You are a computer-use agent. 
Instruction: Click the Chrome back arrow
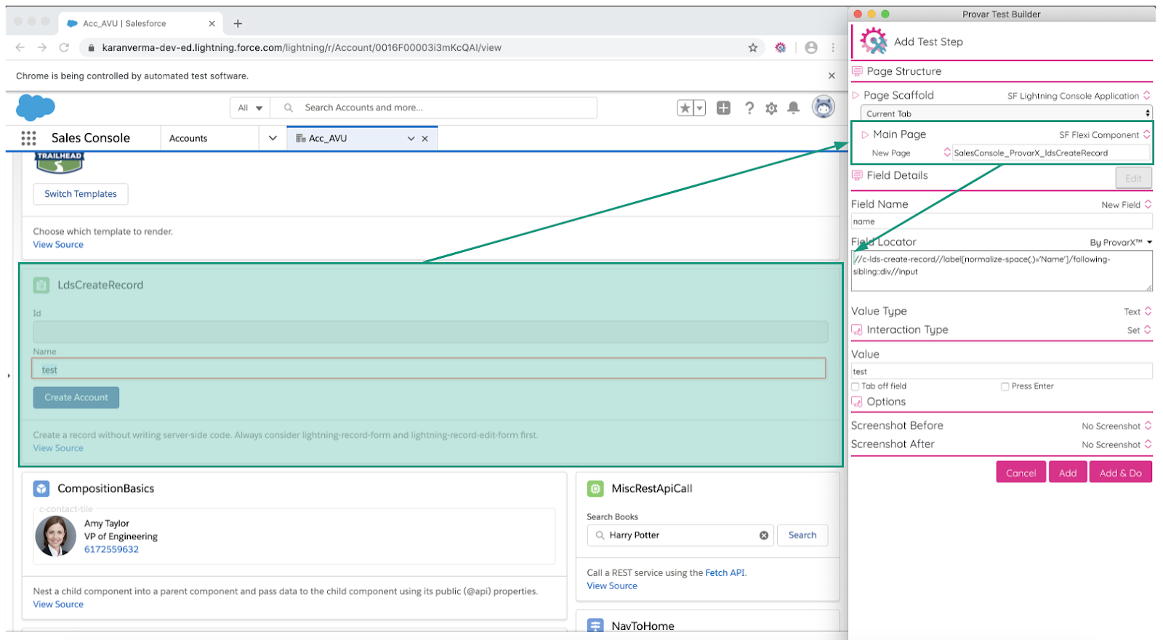click(20, 47)
